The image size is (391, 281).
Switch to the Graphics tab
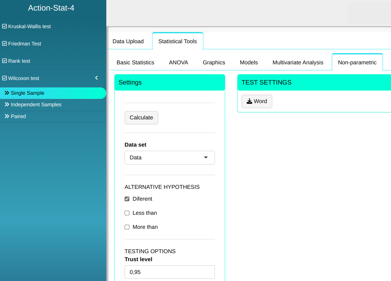click(214, 63)
